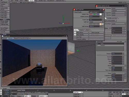Uncheck Affect Diffuse option
Image resolution: width=129 pixels, height=97 pixels.
point(75,33)
